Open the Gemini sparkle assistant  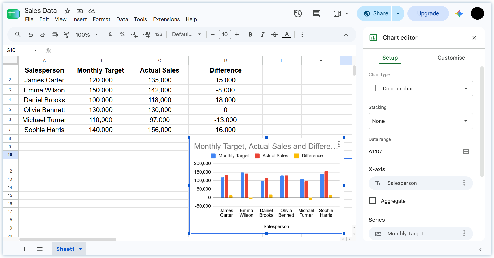point(459,13)
